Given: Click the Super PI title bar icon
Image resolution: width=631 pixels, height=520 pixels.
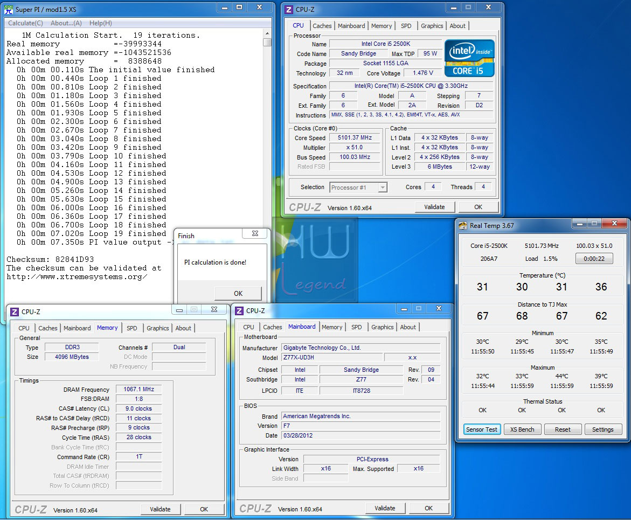Looking at the screenshot, I should pyautogui.click(x=9, y=9).
